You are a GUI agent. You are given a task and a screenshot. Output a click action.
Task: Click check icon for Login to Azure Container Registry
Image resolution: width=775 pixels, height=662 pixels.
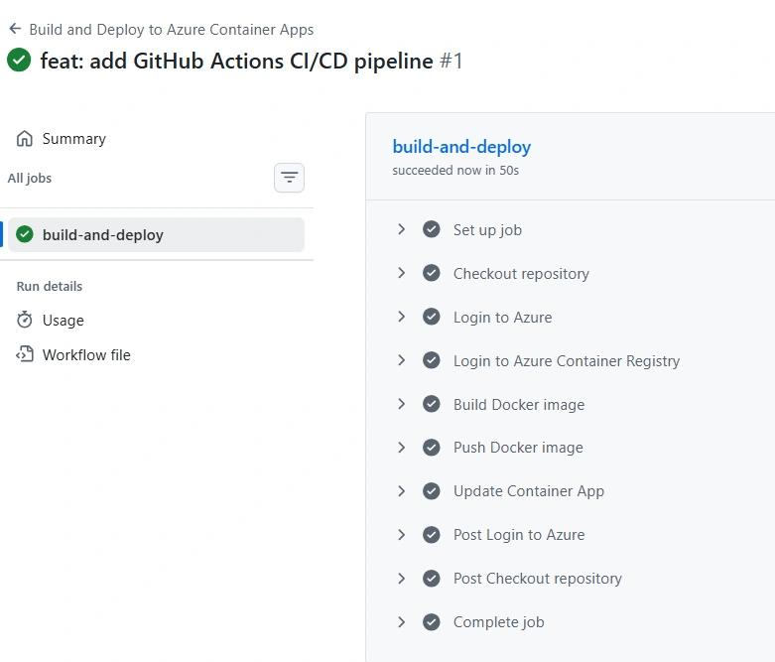(432, 360)
